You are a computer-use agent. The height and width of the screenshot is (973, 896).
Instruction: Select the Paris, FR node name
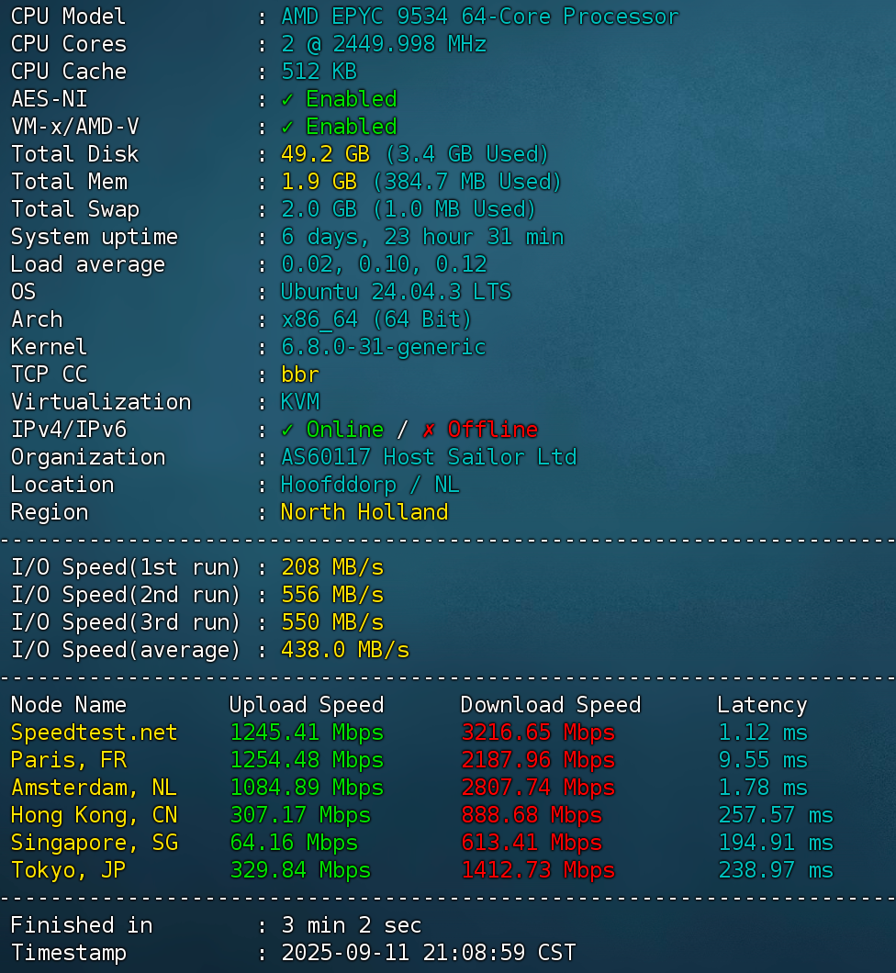tap(69, 760)
